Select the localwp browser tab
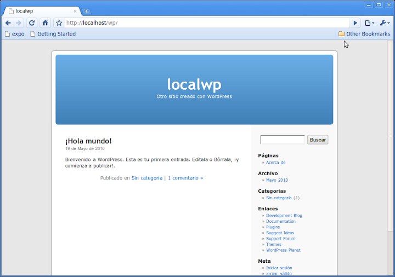This screenshot has height=277, width=395. (x=42, y=11)
